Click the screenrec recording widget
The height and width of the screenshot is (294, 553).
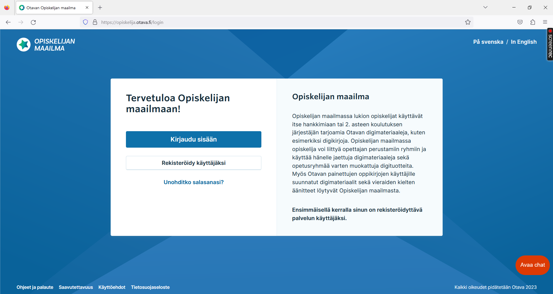pos(550,44)
